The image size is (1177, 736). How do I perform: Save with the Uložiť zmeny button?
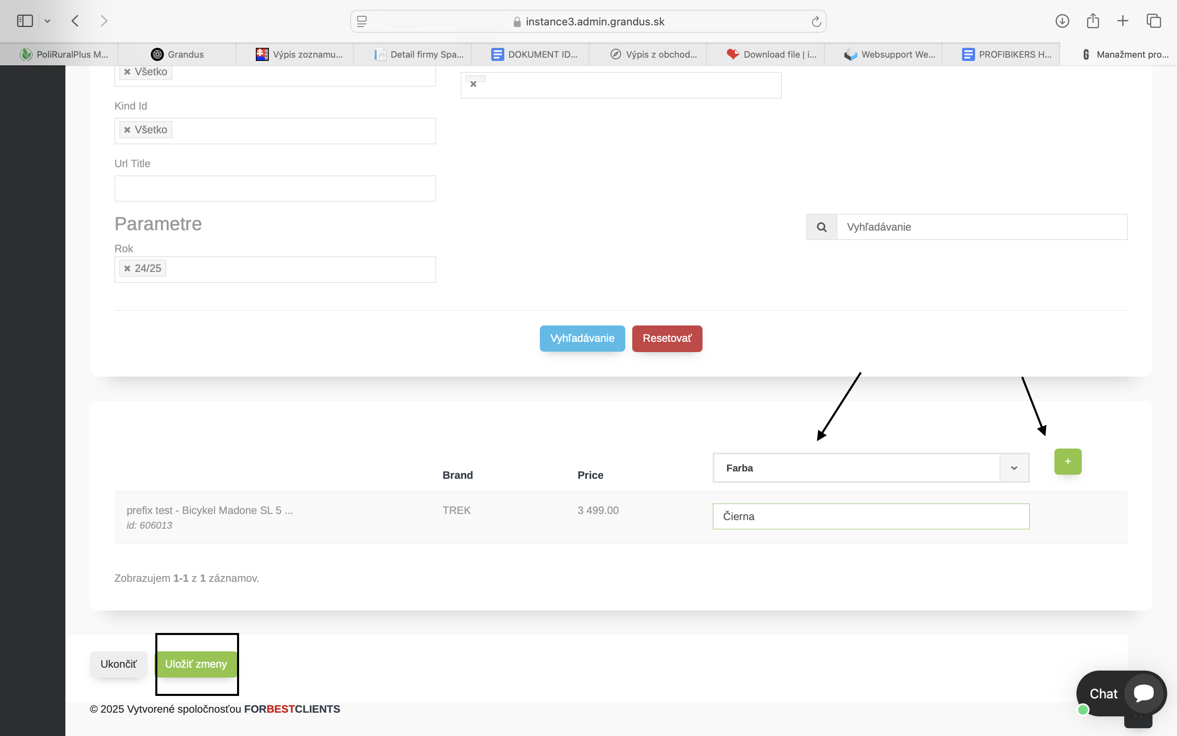pyautogui.click(x=196, y=664)
